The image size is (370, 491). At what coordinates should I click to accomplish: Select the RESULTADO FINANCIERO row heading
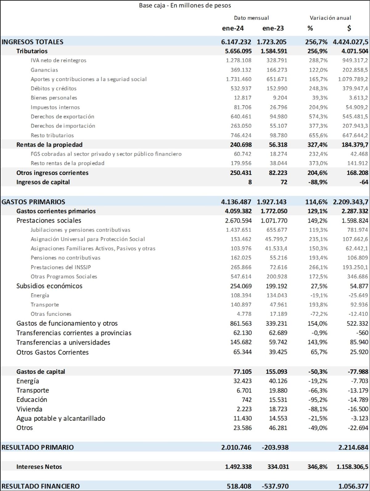click(x=41, y=486)
